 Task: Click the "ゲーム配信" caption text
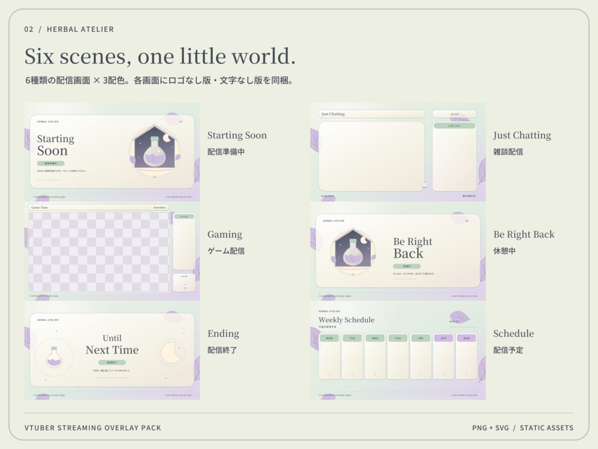[226, 251]
